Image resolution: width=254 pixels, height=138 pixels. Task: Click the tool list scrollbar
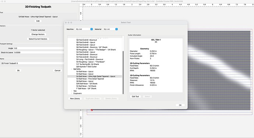123,72
